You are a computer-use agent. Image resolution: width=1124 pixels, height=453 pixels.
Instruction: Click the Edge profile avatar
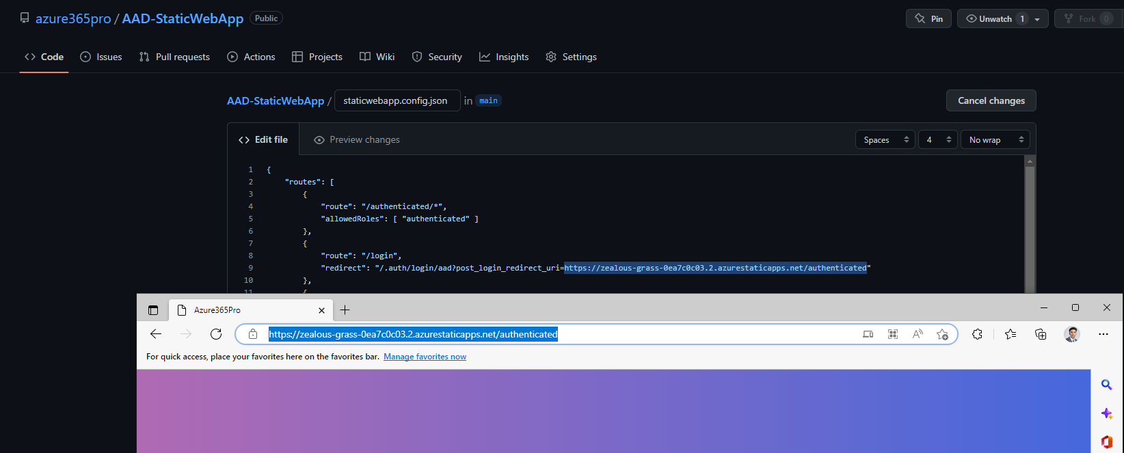(x=1072, y=334)
